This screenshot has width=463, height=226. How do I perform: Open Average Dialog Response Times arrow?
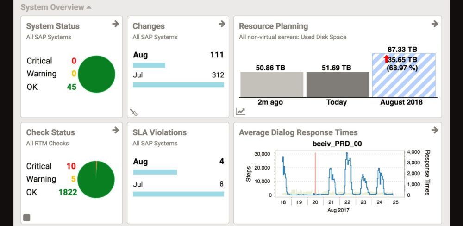click(434, 131)
